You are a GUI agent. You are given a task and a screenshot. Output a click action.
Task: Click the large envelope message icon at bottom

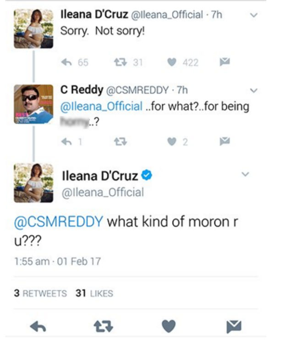coord(234,326)
